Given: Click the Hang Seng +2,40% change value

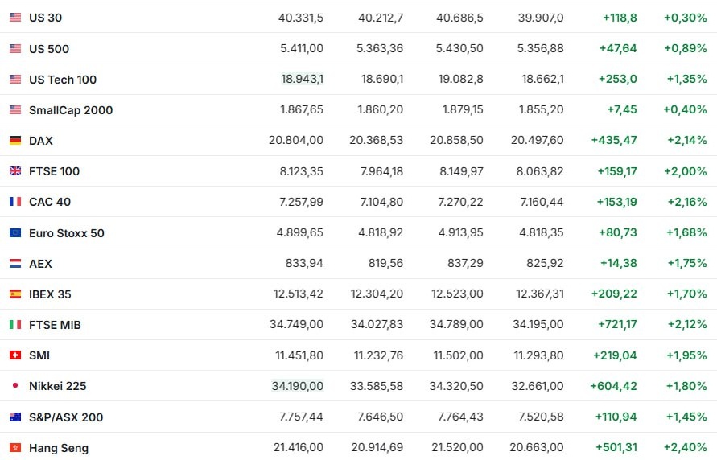Looking at the screenshot, I should tap(686, 447).
